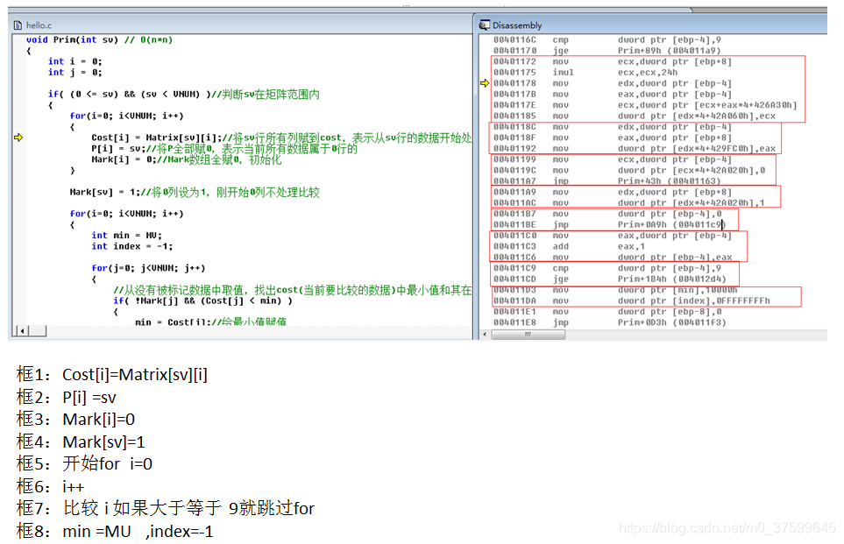
Task: Click disassembly line 004011CD jge Prim+1B4h
Action: tap(610, 279)
